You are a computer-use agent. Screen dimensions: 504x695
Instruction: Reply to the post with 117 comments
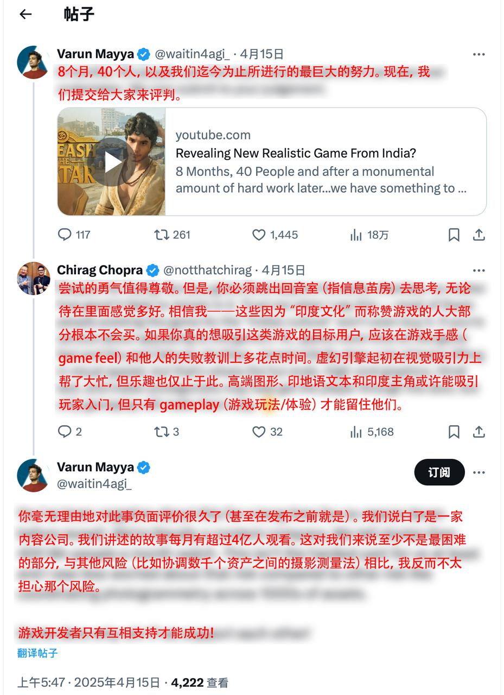point(65,235)
